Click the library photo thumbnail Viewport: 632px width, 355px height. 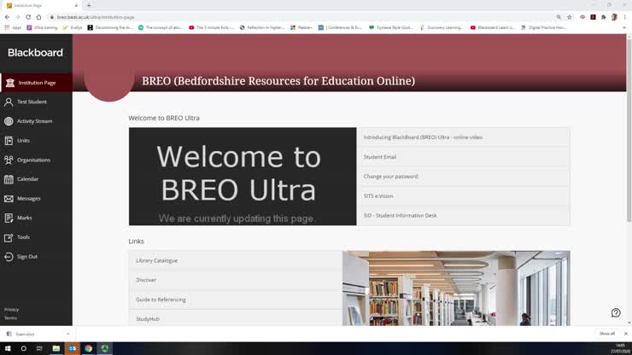click(x=456, y=288)
